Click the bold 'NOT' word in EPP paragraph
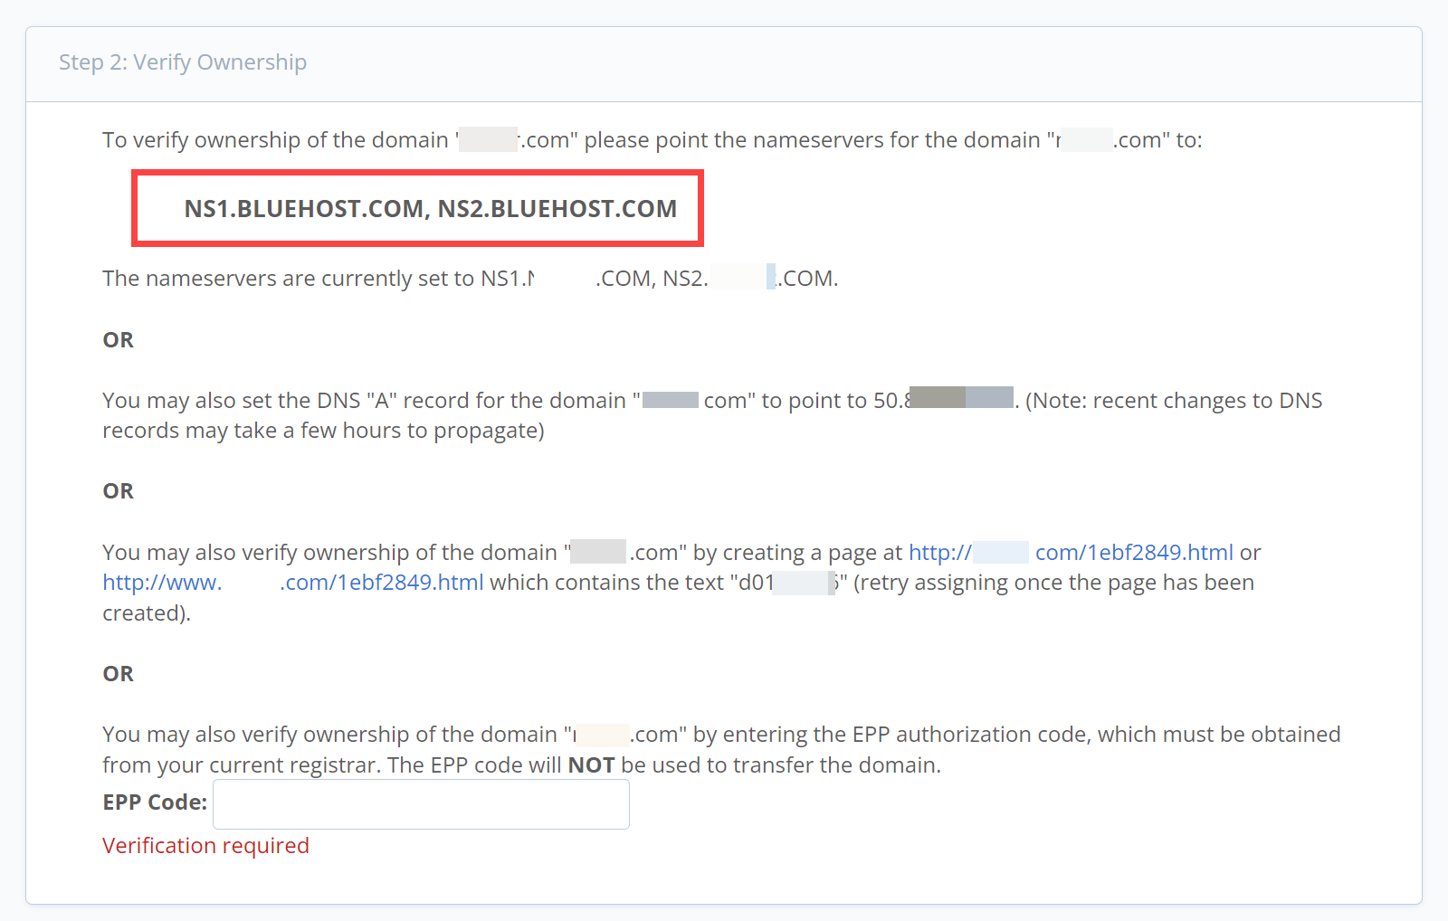 (x=591, y=765)
